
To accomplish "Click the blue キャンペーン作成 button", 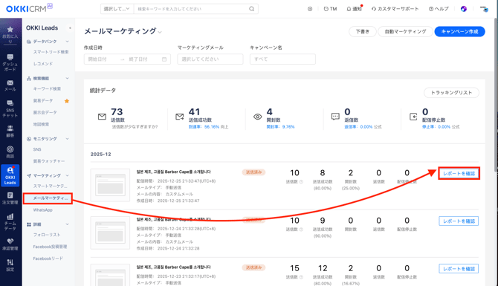I will (459, 31).
